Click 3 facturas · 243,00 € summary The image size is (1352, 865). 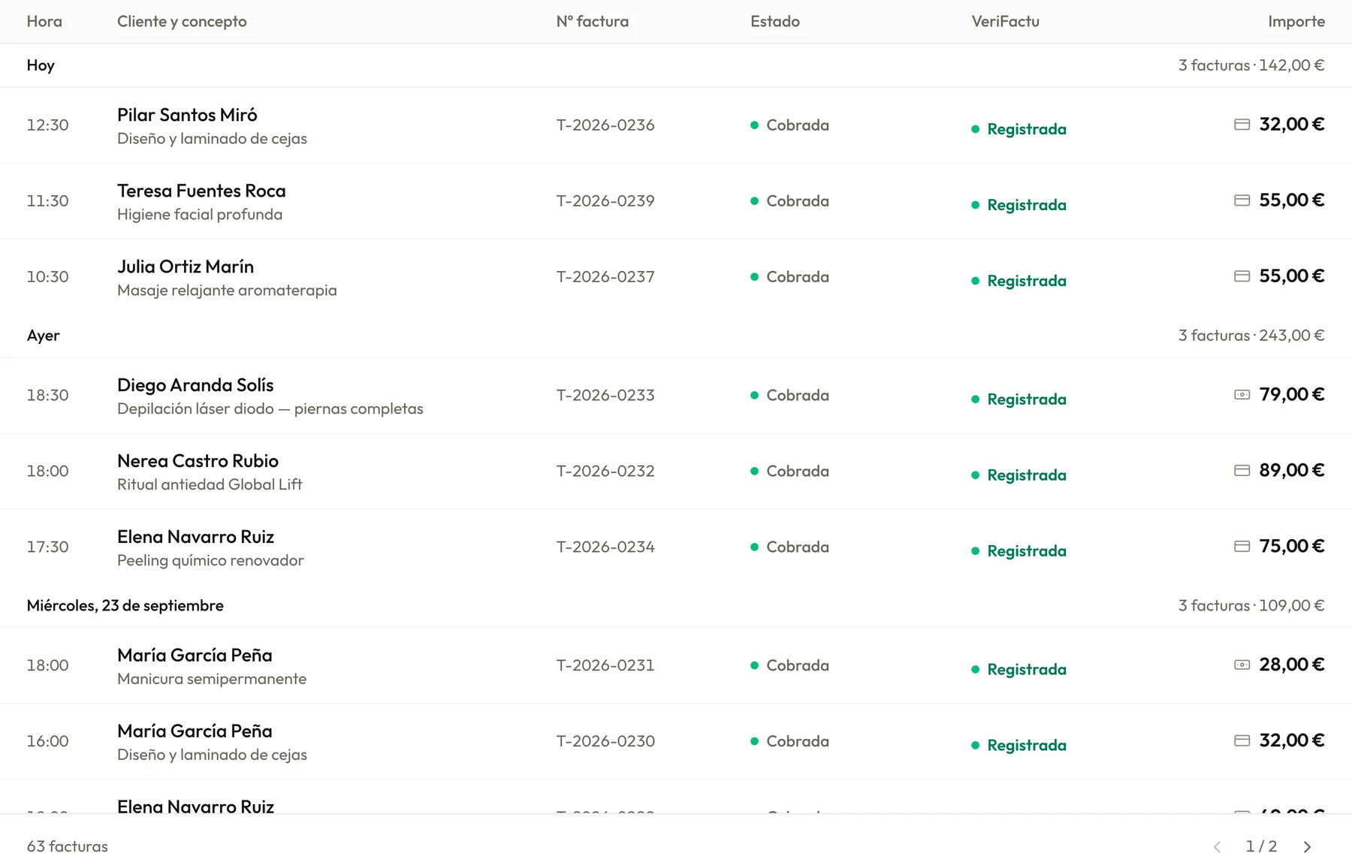coord(1251,336)
